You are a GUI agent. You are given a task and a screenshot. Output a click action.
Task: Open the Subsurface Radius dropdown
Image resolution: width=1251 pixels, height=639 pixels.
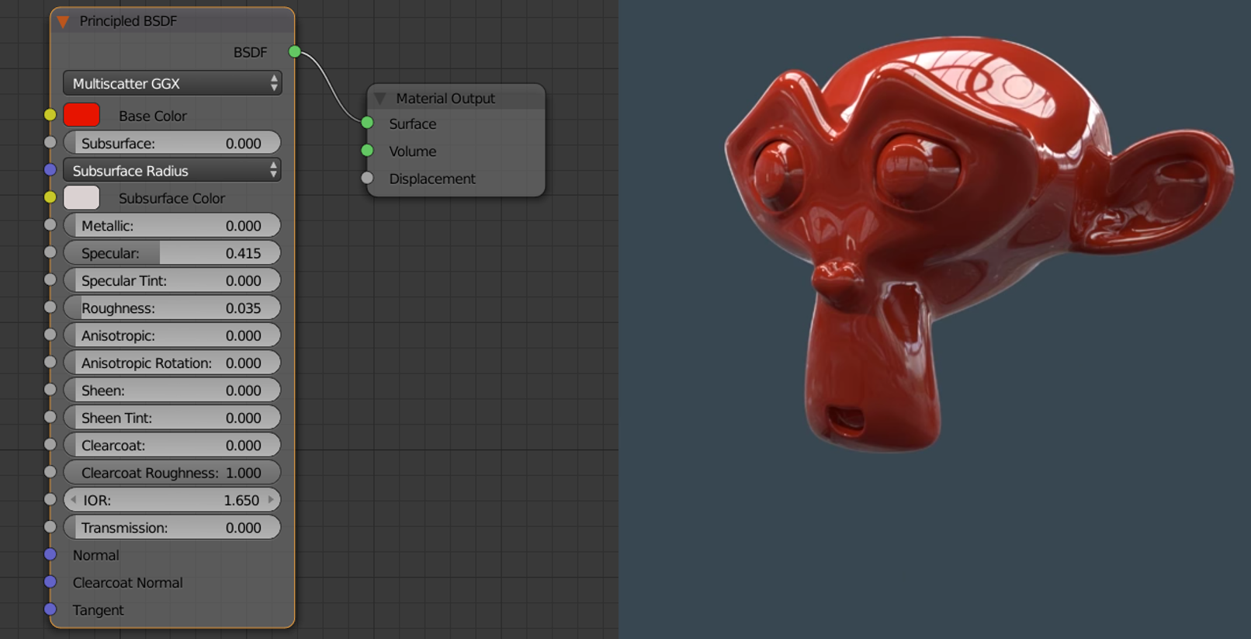point(172,171)
